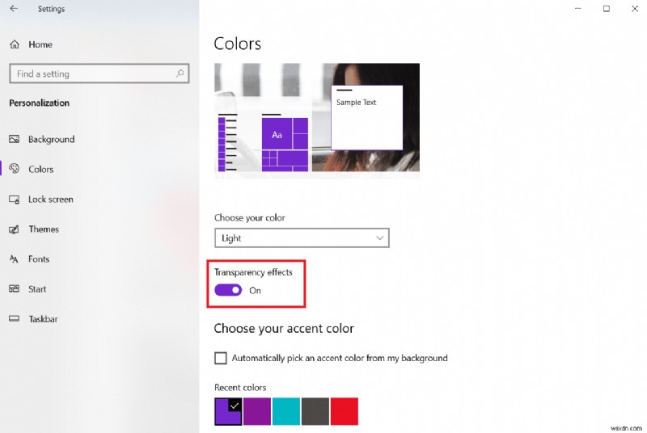Open Lock screen settings
This screenshot has width=647, height=433.
(51, 200)
